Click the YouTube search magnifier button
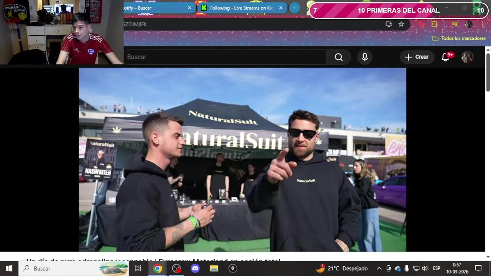 (338, 57)
